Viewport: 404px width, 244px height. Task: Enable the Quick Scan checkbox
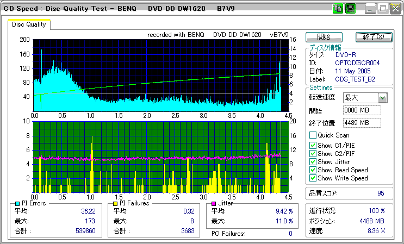[x=313, y=135]
